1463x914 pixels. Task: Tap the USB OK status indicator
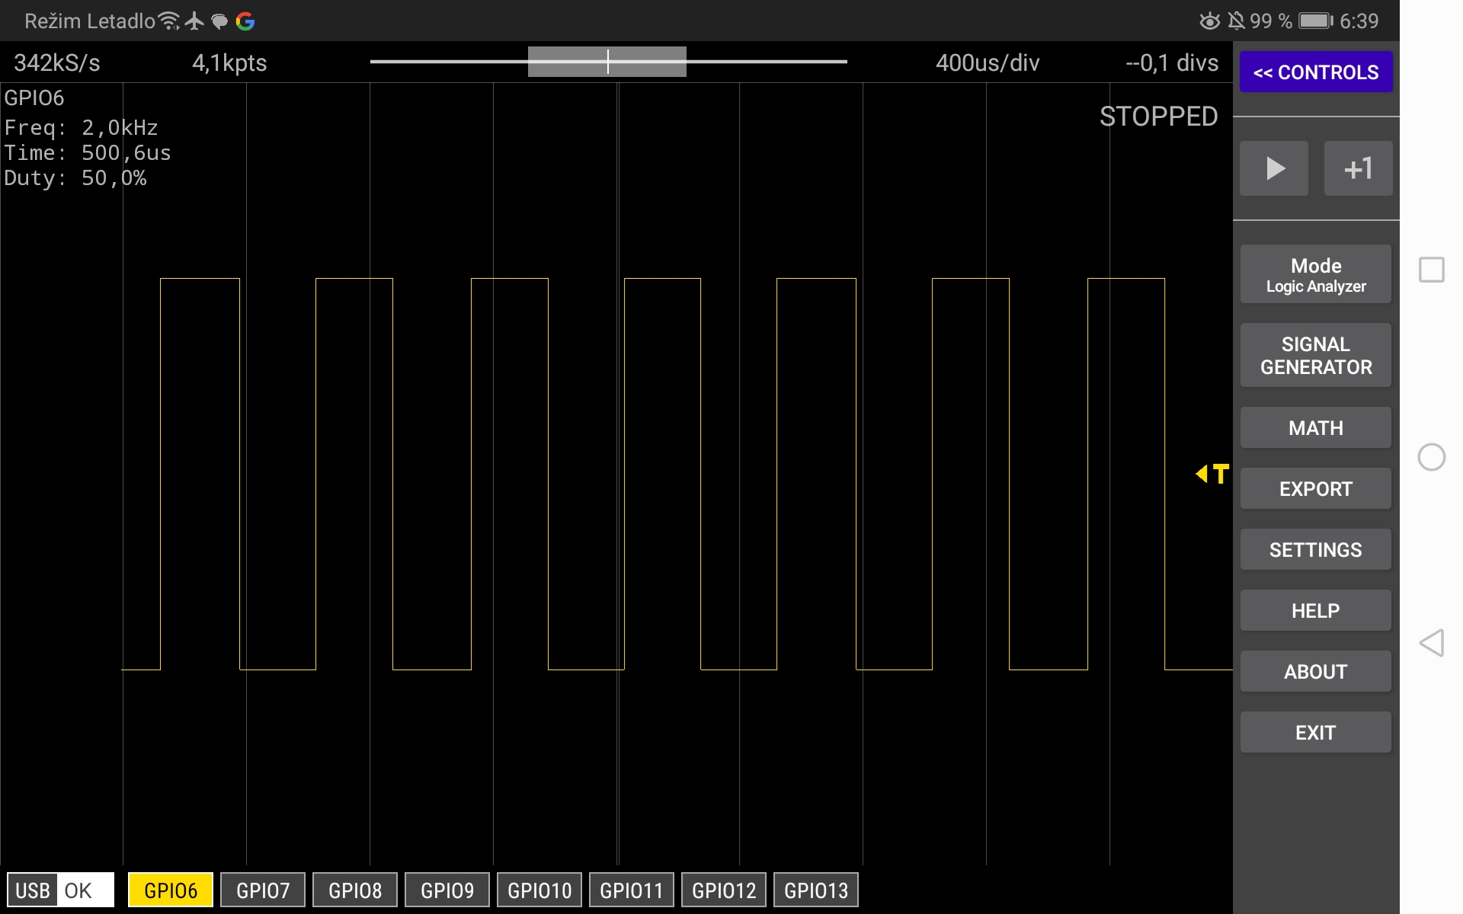59,890
